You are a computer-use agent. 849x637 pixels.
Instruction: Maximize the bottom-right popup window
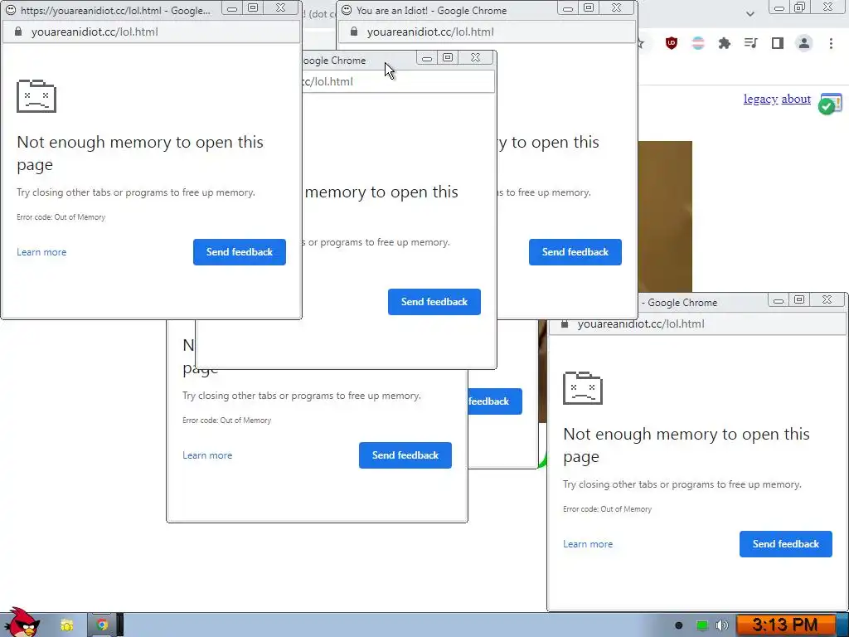click(799, 300)
